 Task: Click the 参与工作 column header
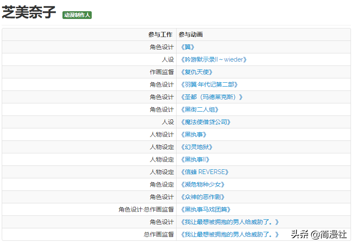(x=160, y=35)
